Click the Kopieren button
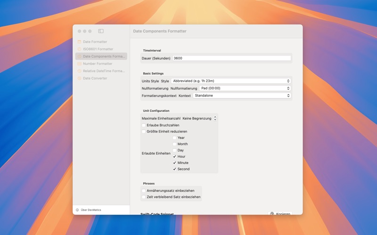The image size is (377, 235). pyautogui.click(x=280, y=213)
